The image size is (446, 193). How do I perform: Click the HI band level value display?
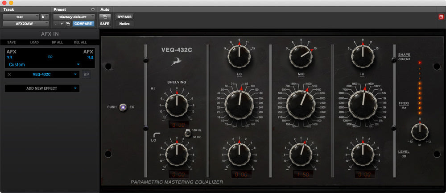point(365,174)
